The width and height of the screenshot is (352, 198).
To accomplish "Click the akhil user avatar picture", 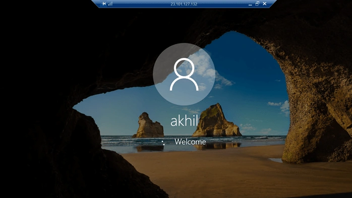I will 184,74.
